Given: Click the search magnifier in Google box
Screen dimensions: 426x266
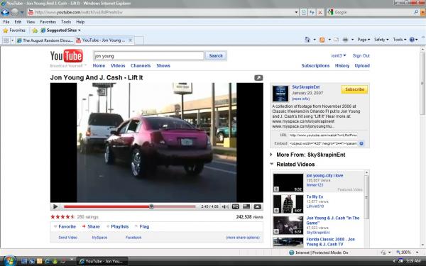Looking at the screenshot, I should [416, 12].
